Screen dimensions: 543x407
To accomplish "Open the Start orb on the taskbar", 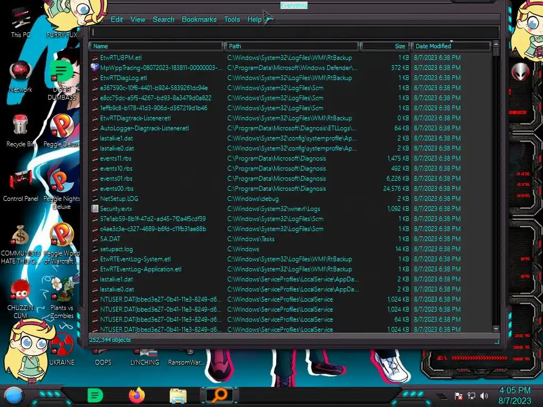I will coord(13,395).
